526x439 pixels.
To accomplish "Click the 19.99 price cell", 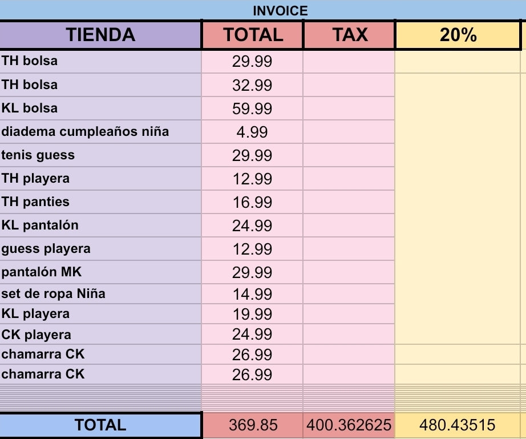I will [x=252, y=314].
